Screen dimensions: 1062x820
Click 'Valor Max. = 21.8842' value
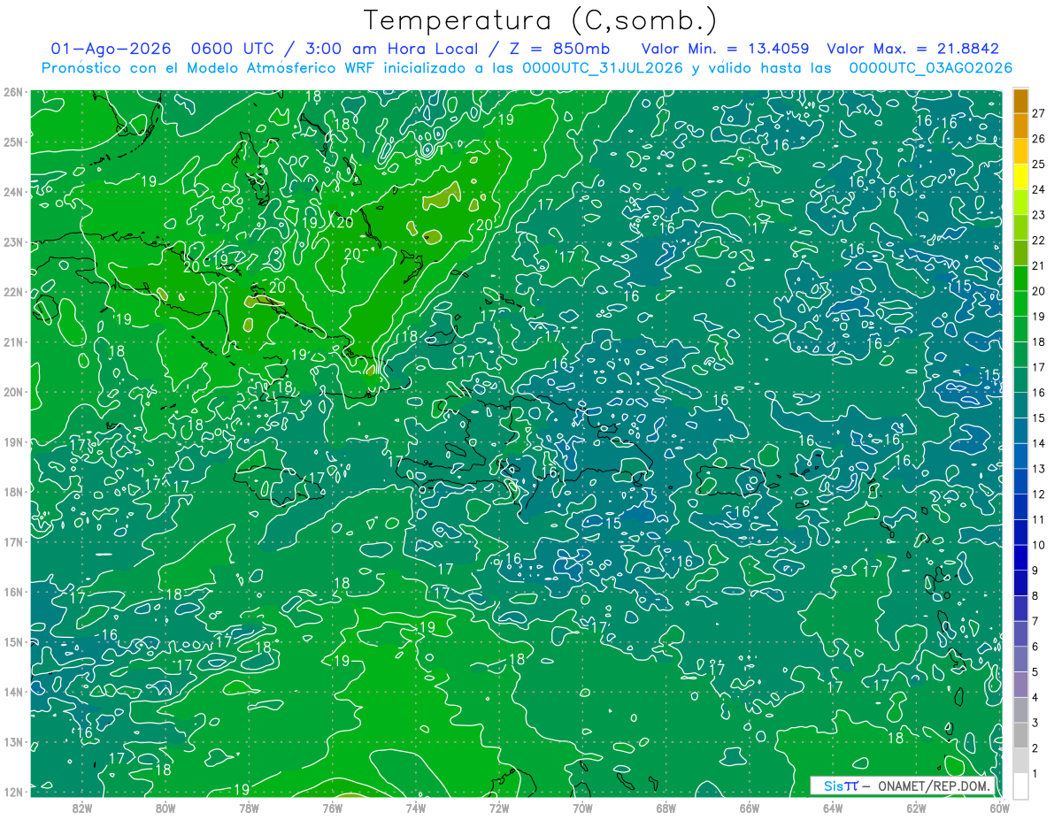click(912, 50)
